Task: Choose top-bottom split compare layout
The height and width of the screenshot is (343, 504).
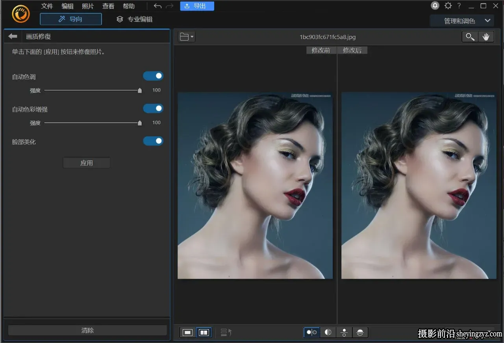Action: tap(360, 332)
